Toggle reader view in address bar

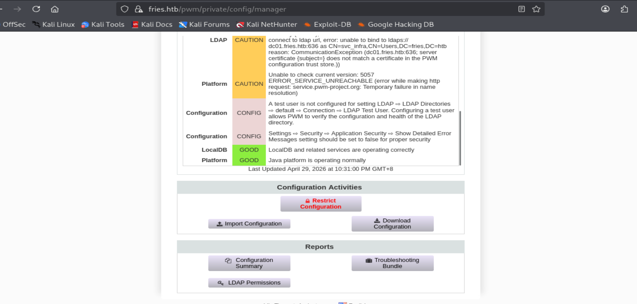[521, 9]
